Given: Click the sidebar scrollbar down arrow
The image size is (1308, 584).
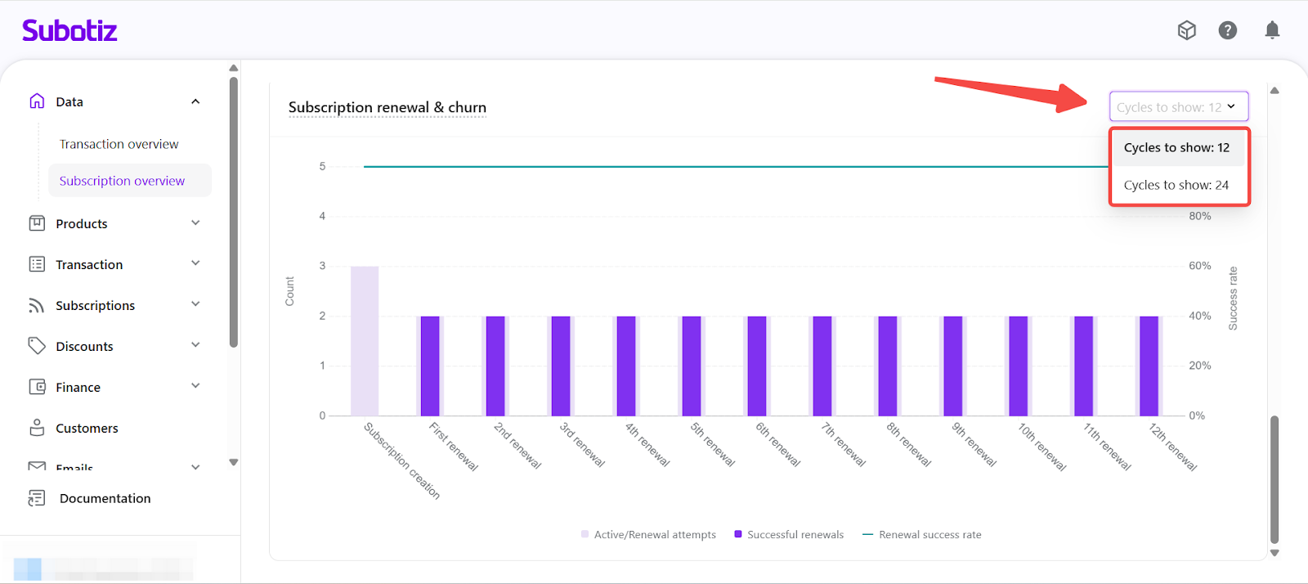Looking at the screenshot, I should pos(234,462).
